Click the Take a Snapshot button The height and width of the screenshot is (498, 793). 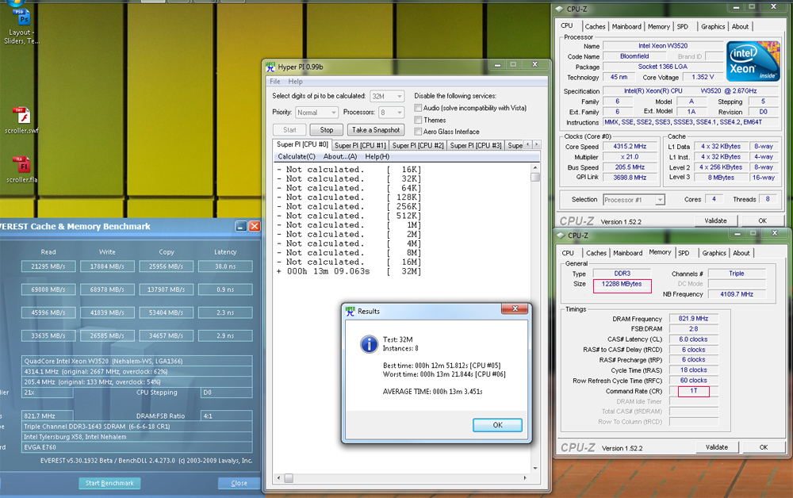click(376, 130)
